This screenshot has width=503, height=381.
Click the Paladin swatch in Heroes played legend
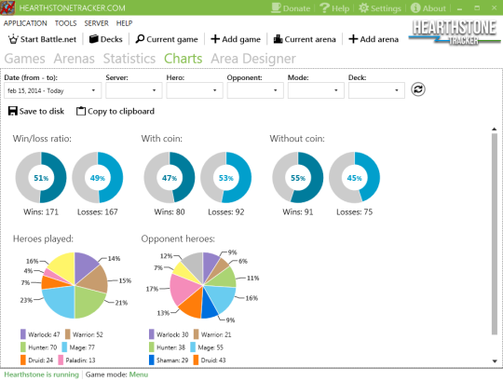pos(61,360)
